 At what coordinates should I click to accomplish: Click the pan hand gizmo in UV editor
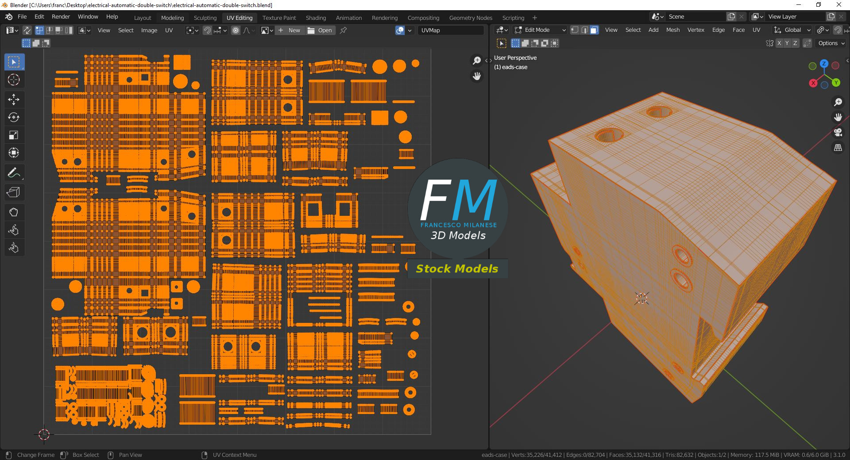coord(477,77)
